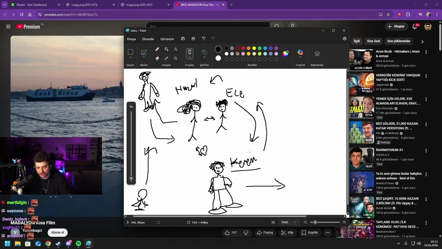
Task: Open YouTube notifications bell
Action: (x=415, y=26)
